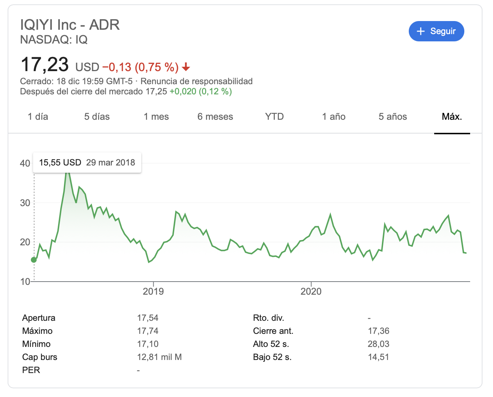Select the 1 mes range tab
This screenshot has width=493, height=397.
[x=156, y=116]
